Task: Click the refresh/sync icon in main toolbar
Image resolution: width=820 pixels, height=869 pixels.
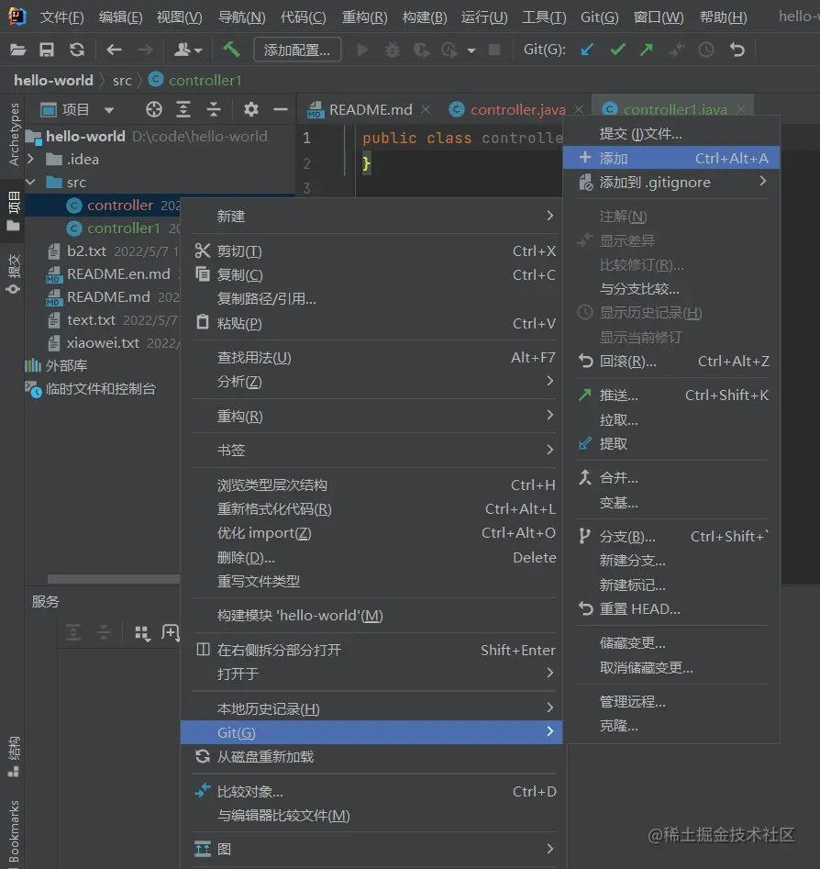Action: pos(75,50)
